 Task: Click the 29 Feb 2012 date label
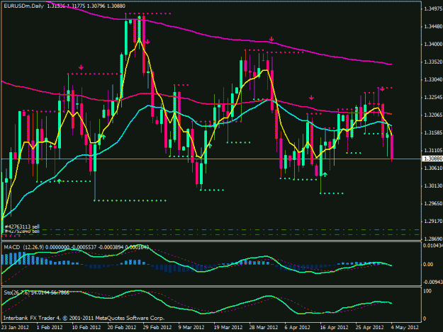tap(157, 328)
